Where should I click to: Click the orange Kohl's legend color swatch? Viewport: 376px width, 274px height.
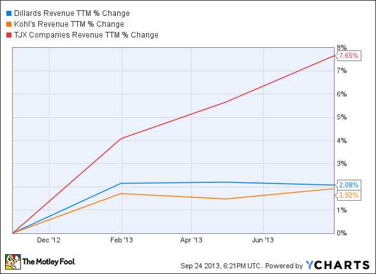(x=9, y=24)
